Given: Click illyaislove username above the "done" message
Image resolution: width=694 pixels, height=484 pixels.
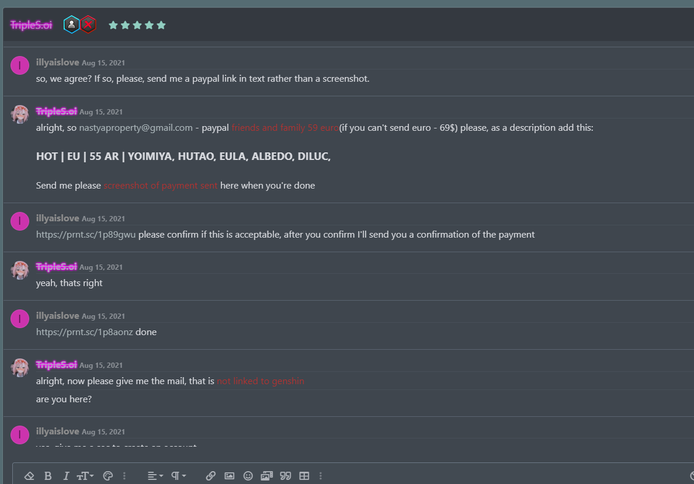Looking at the screenshot, I should [x=57, y=316].
